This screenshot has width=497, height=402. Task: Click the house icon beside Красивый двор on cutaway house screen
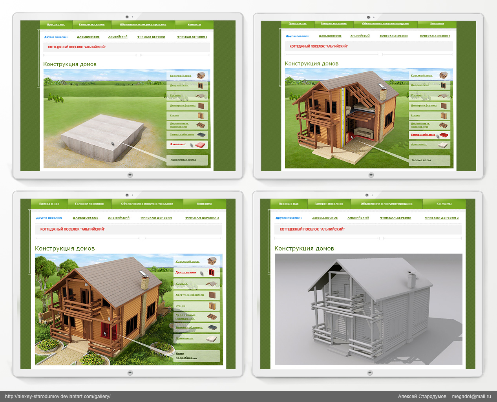(443, 75)
